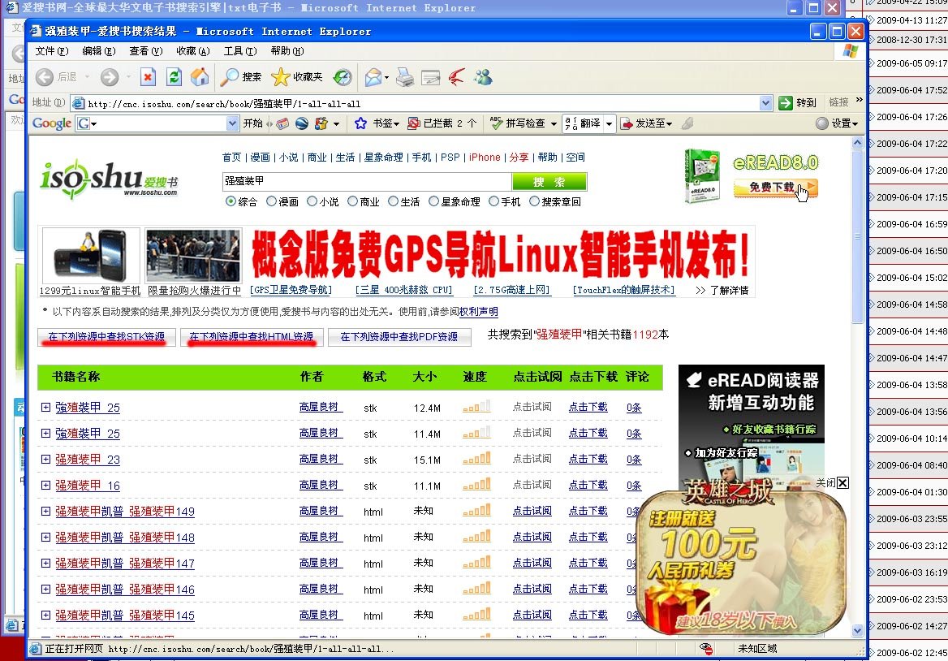Choose the 漫画 category radio button

point(269,203)
